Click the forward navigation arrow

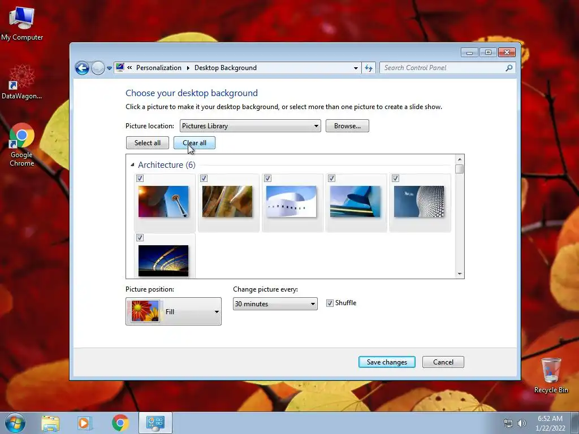point(98,68)
